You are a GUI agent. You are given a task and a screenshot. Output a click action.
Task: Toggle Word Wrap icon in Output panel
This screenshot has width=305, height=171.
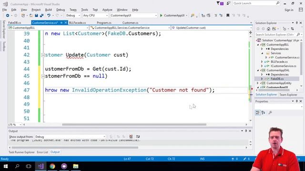pos(138,136)
